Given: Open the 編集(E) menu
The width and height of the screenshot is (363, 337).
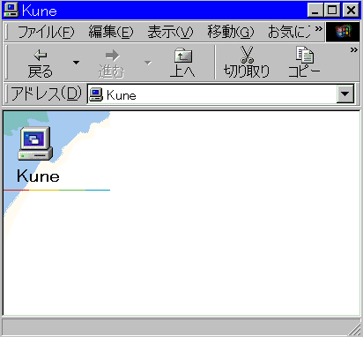Looking at the screenshot, I should click(x=111, y=32).
